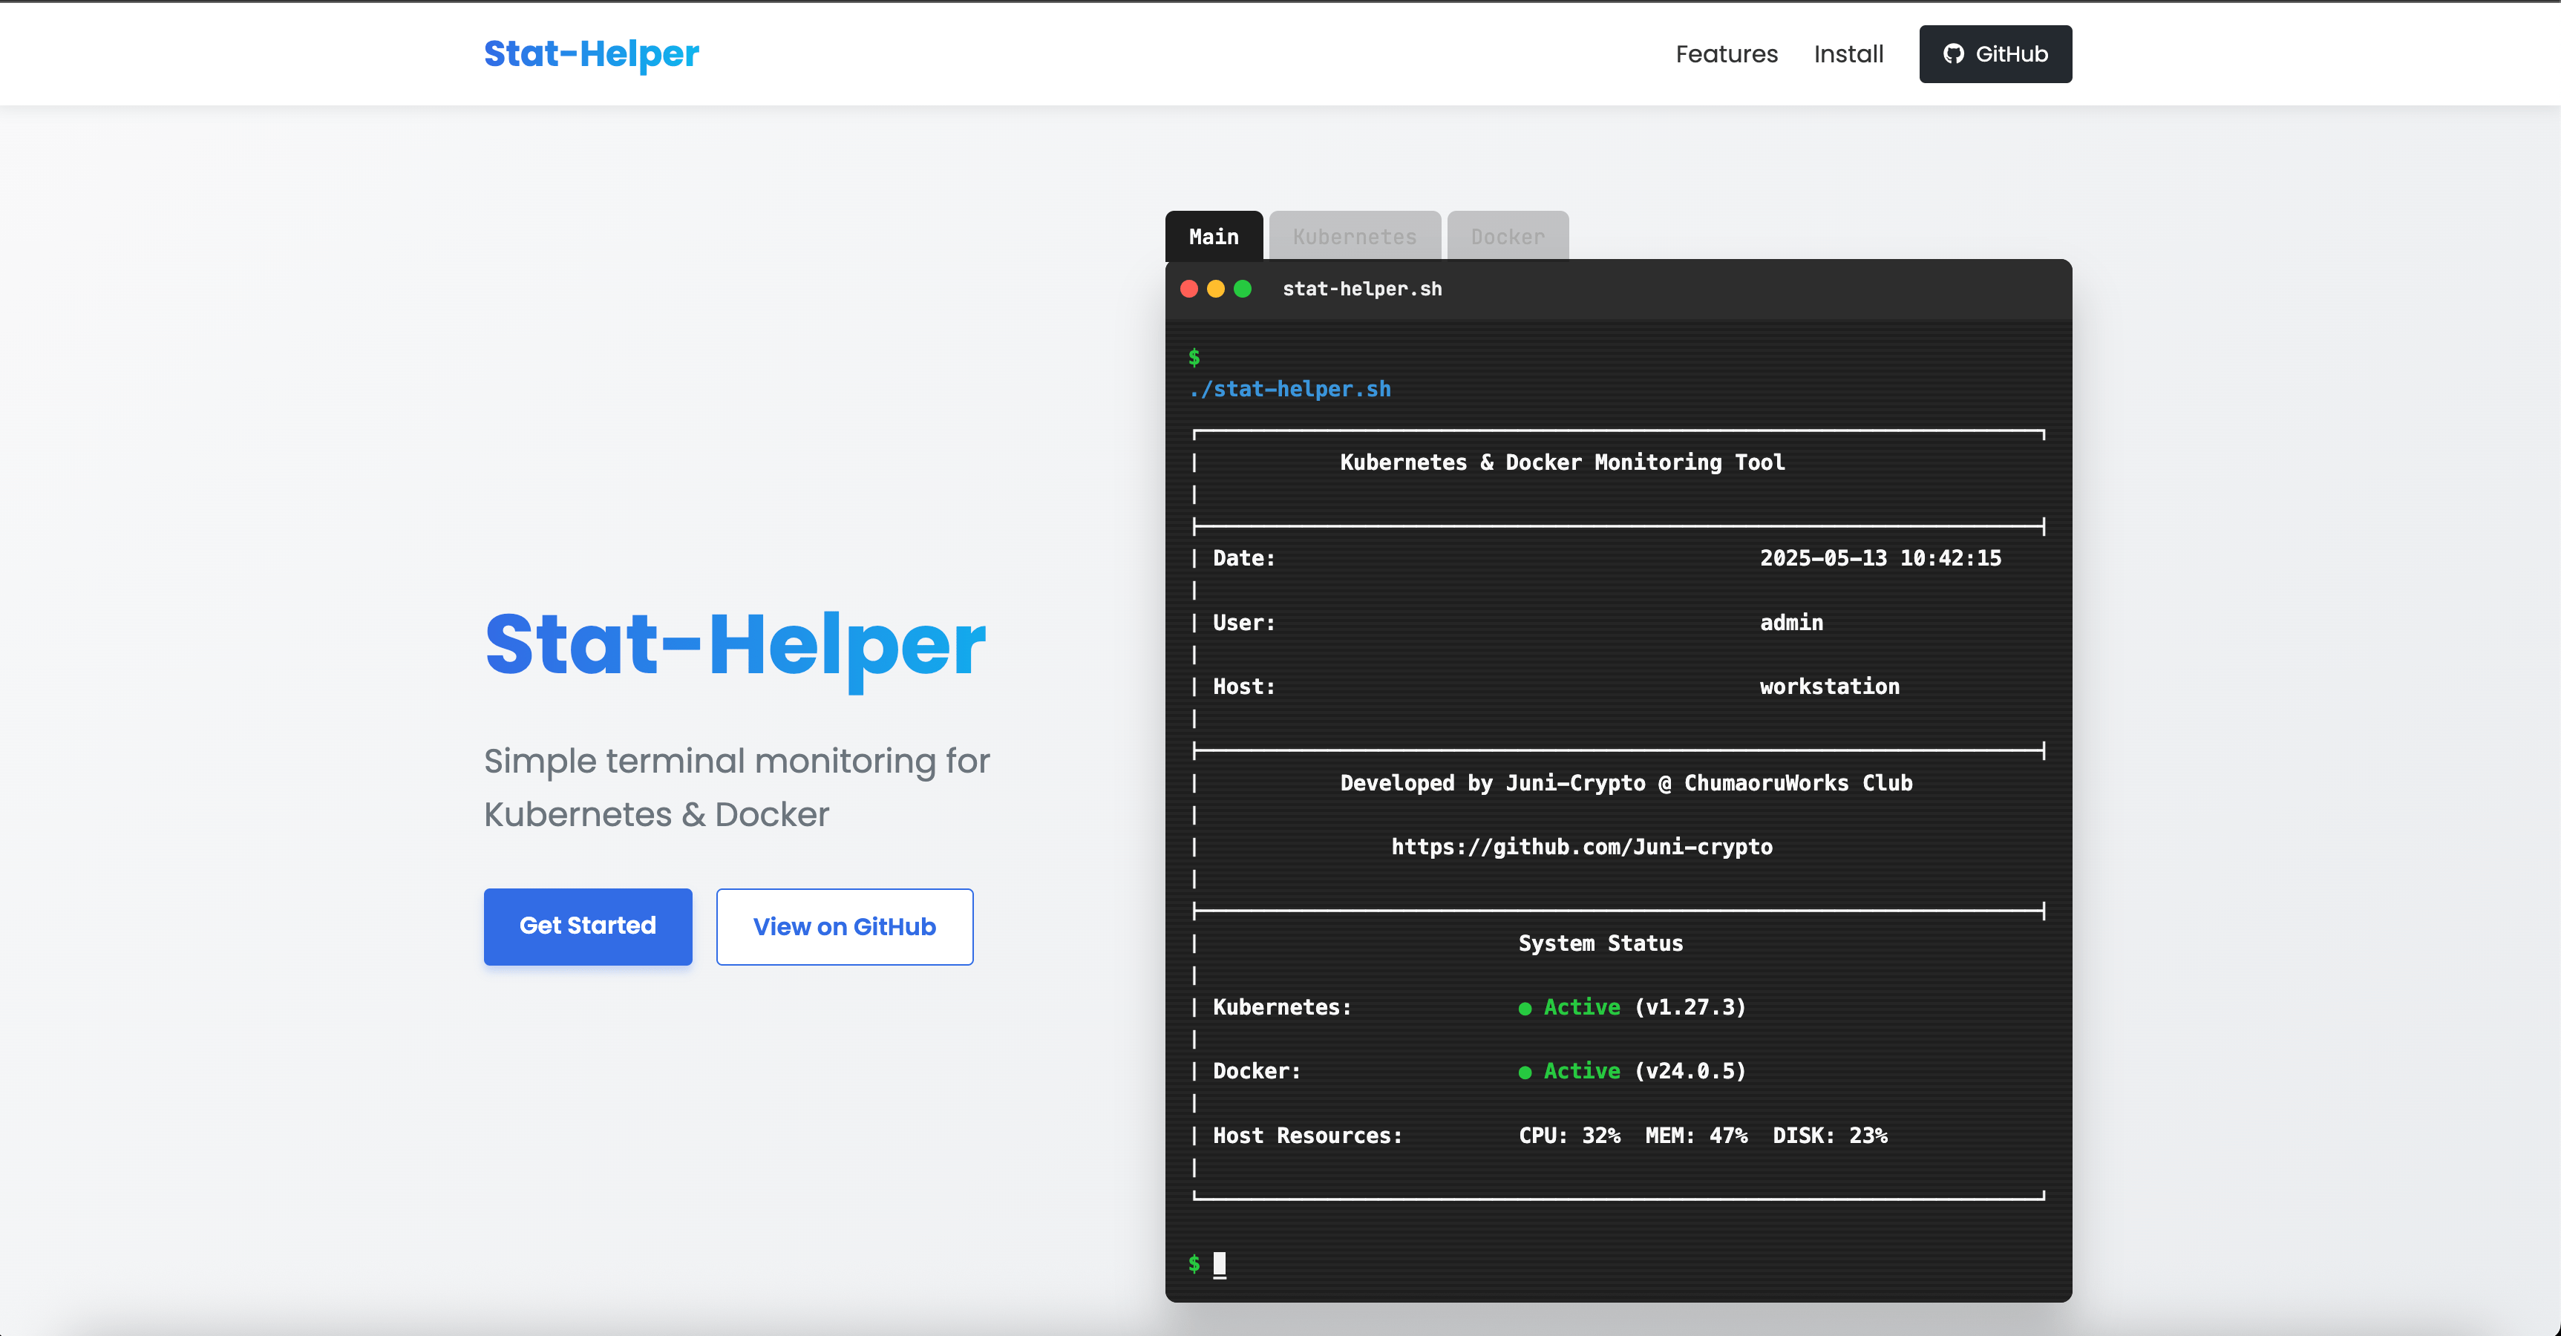Click the green traffic light on terminal window
The width and height of the screenshot is (2561, 1336).
(x=1243, y=289)
